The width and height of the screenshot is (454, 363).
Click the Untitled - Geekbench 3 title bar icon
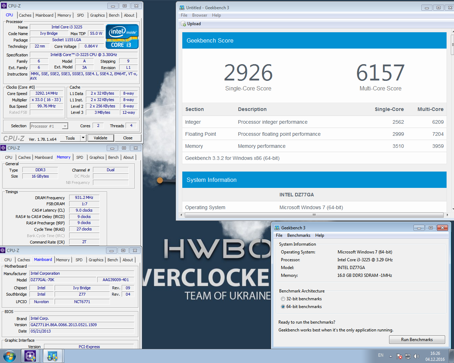click(182, 7)
